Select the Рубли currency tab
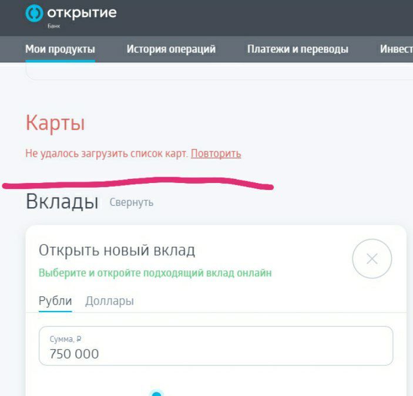Screen dimensions: 413x396 coord(55,301)
